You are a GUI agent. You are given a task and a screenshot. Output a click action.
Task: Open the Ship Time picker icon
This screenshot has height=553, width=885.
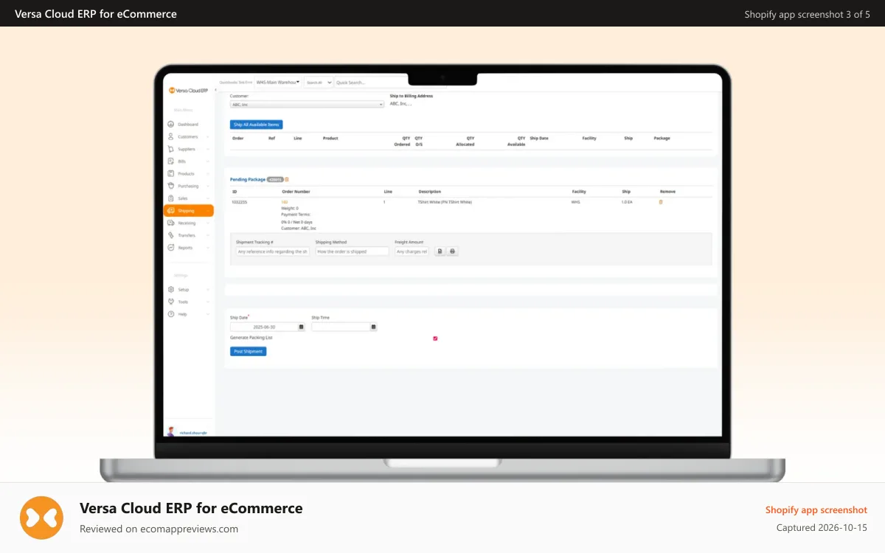[373, 327]
